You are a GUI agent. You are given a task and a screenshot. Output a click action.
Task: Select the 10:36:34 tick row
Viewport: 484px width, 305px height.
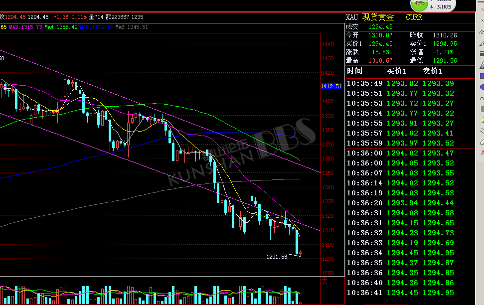[x=400, y=253]
